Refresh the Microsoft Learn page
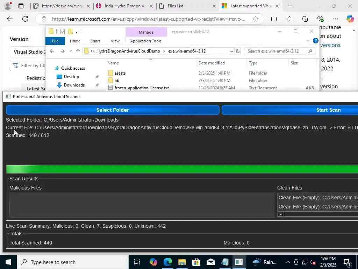Screen dimensions: 358x269 [25, 19]
